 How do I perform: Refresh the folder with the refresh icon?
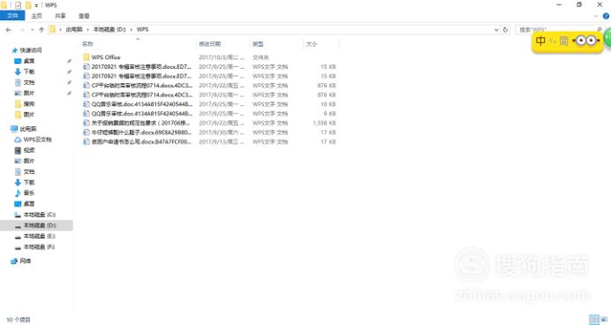505,30
